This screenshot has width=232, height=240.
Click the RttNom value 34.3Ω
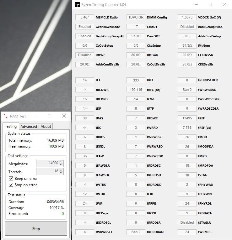tap(187, 46)
